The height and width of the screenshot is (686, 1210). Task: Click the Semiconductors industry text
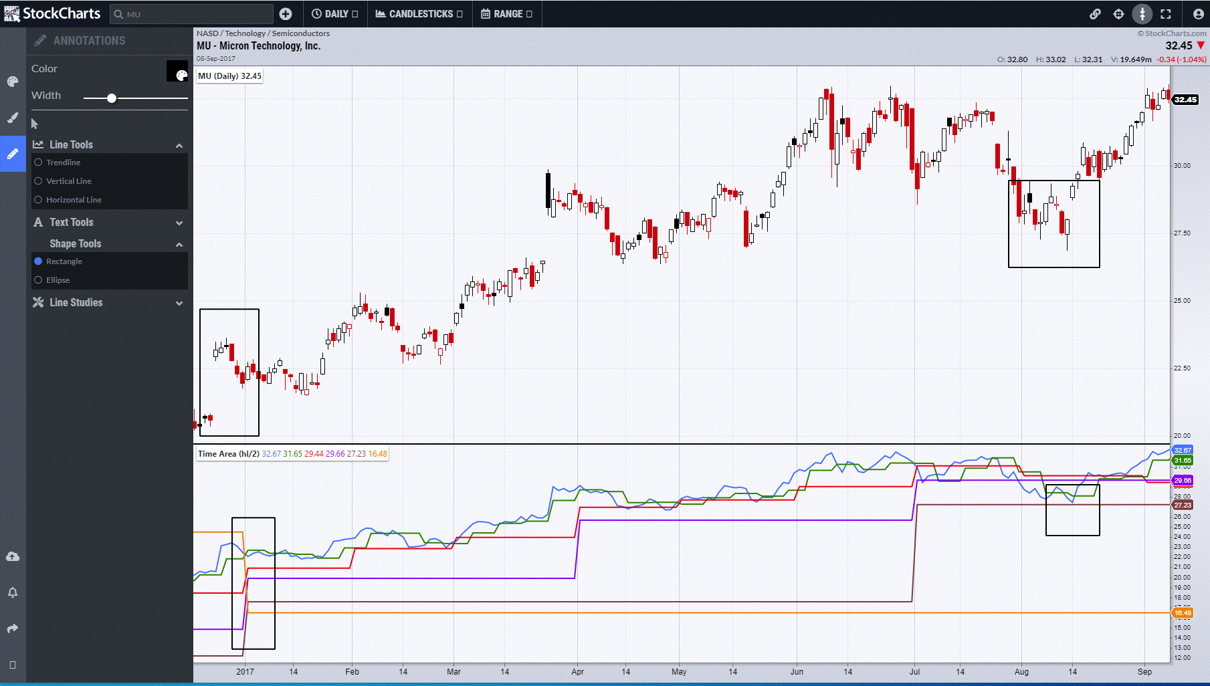pyautogui.click(x=301, y=33)
